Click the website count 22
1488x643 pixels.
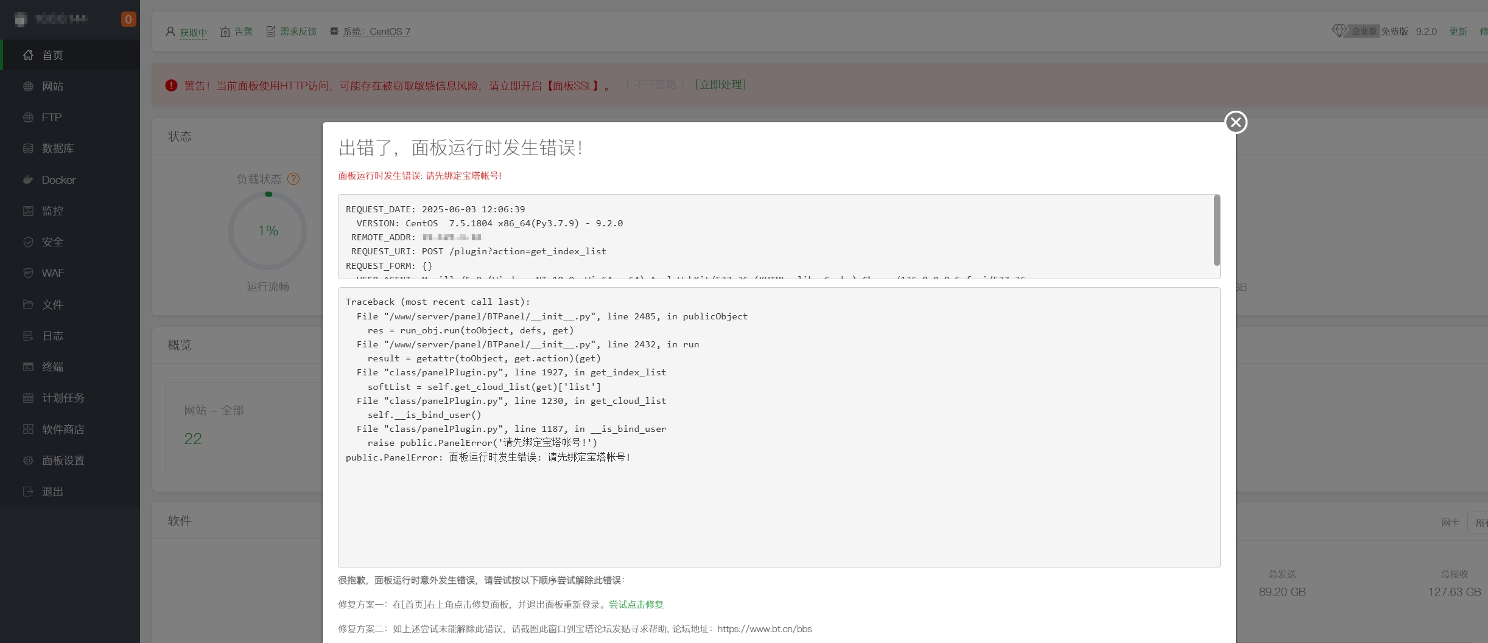pyautogui.click(x=193, y=439)
